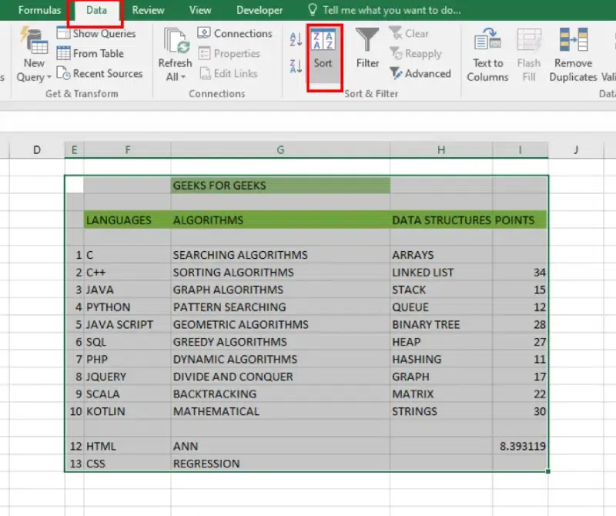Select the HTML cell
616x516 pixels.
(127, 446)
